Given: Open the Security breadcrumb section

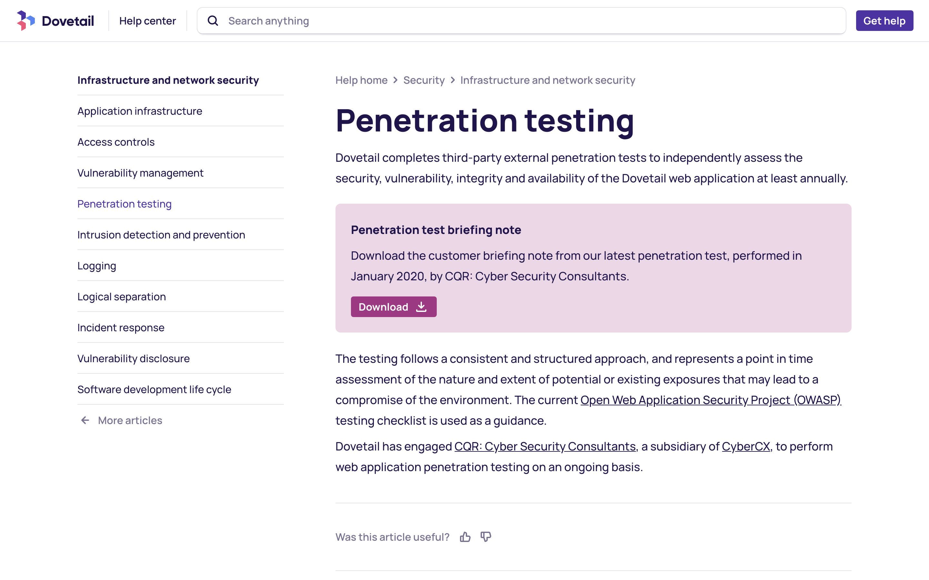Looking at the screenshot, I should (424, 80).
